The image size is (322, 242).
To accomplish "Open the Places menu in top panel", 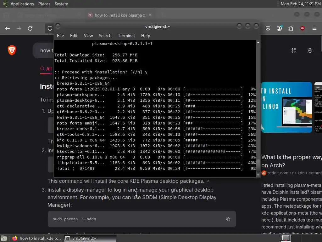I will pos(44,4).
